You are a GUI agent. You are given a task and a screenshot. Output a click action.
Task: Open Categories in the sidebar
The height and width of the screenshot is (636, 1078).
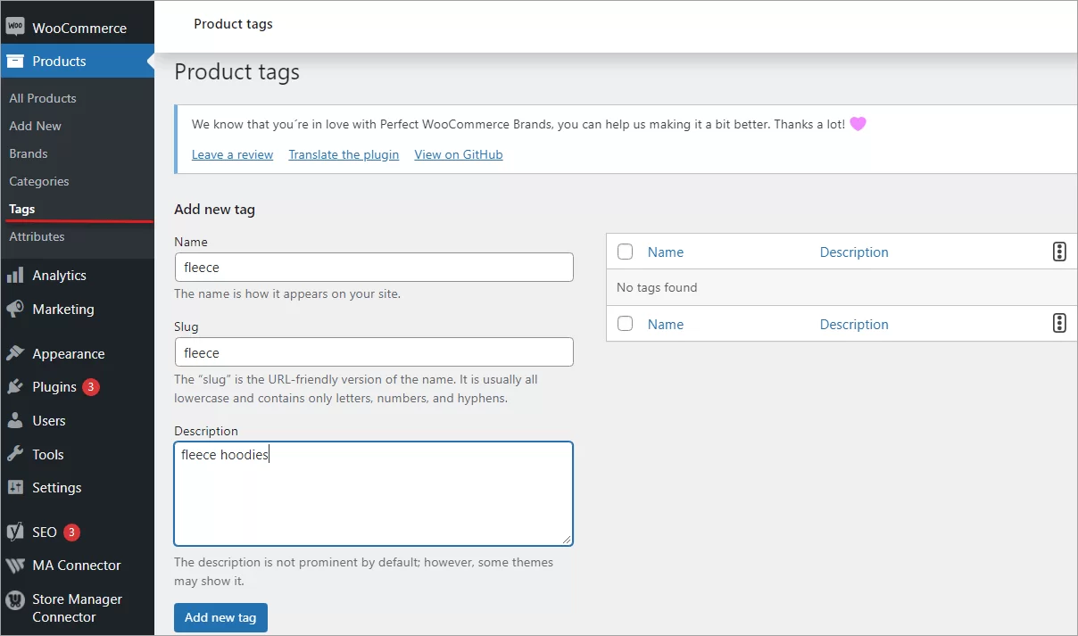pyautogui.click(x=38, y=181)
